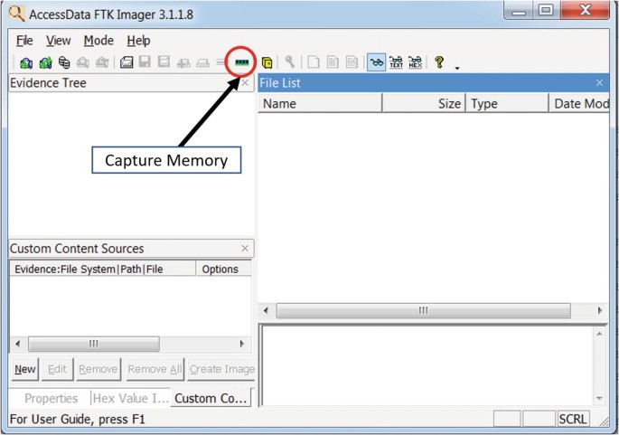The height and width of the screenshot is (435, 619).
Task: Open the Mode menu
Action: point(98,41)
